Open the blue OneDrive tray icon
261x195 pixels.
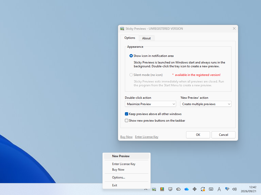186,189
